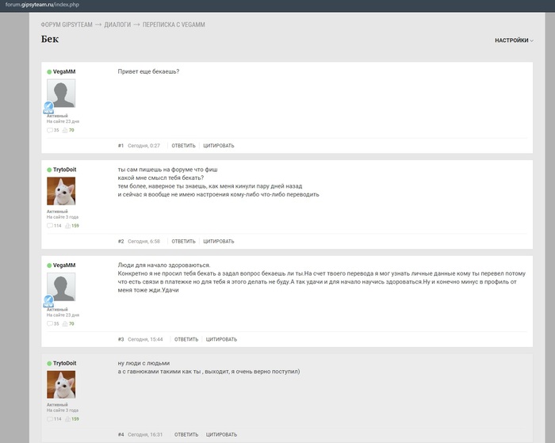Click the likes thumb icon in post #2

pos(67,226)
